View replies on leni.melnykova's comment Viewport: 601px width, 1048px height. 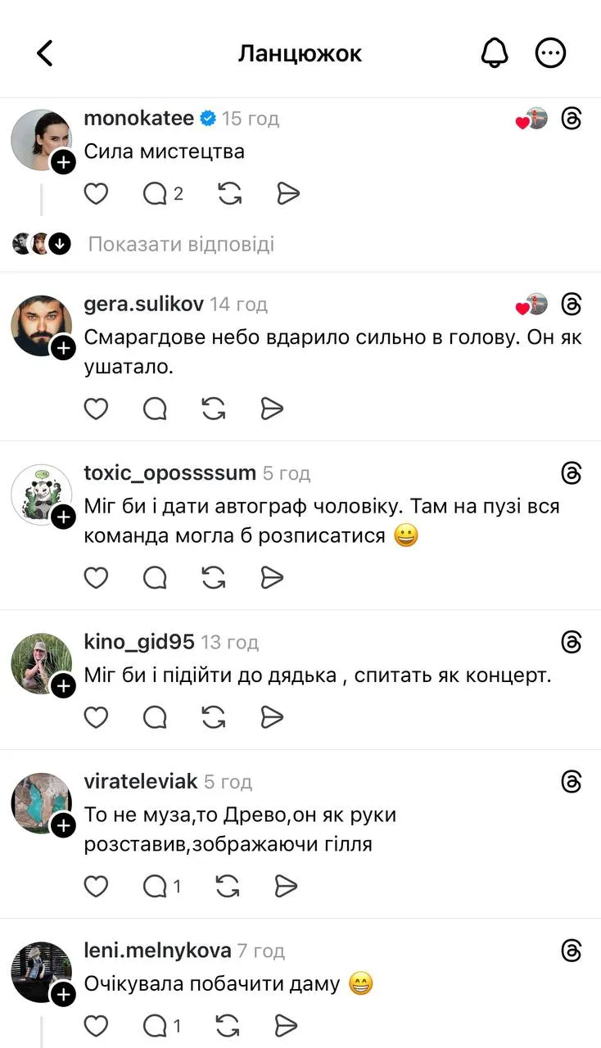162,1025
